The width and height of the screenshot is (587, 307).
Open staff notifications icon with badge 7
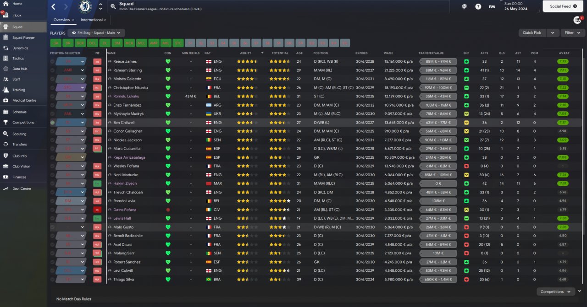(577, 20)
